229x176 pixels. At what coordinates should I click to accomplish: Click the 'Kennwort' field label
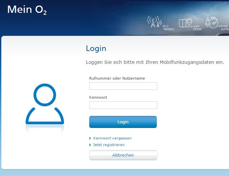pos(98,97)
